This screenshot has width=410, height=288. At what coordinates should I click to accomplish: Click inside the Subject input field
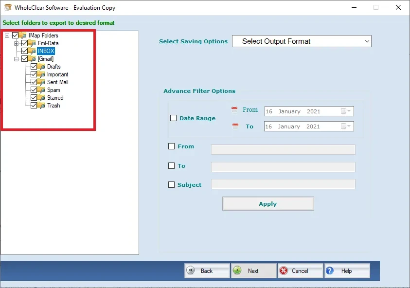pos(284,184)
